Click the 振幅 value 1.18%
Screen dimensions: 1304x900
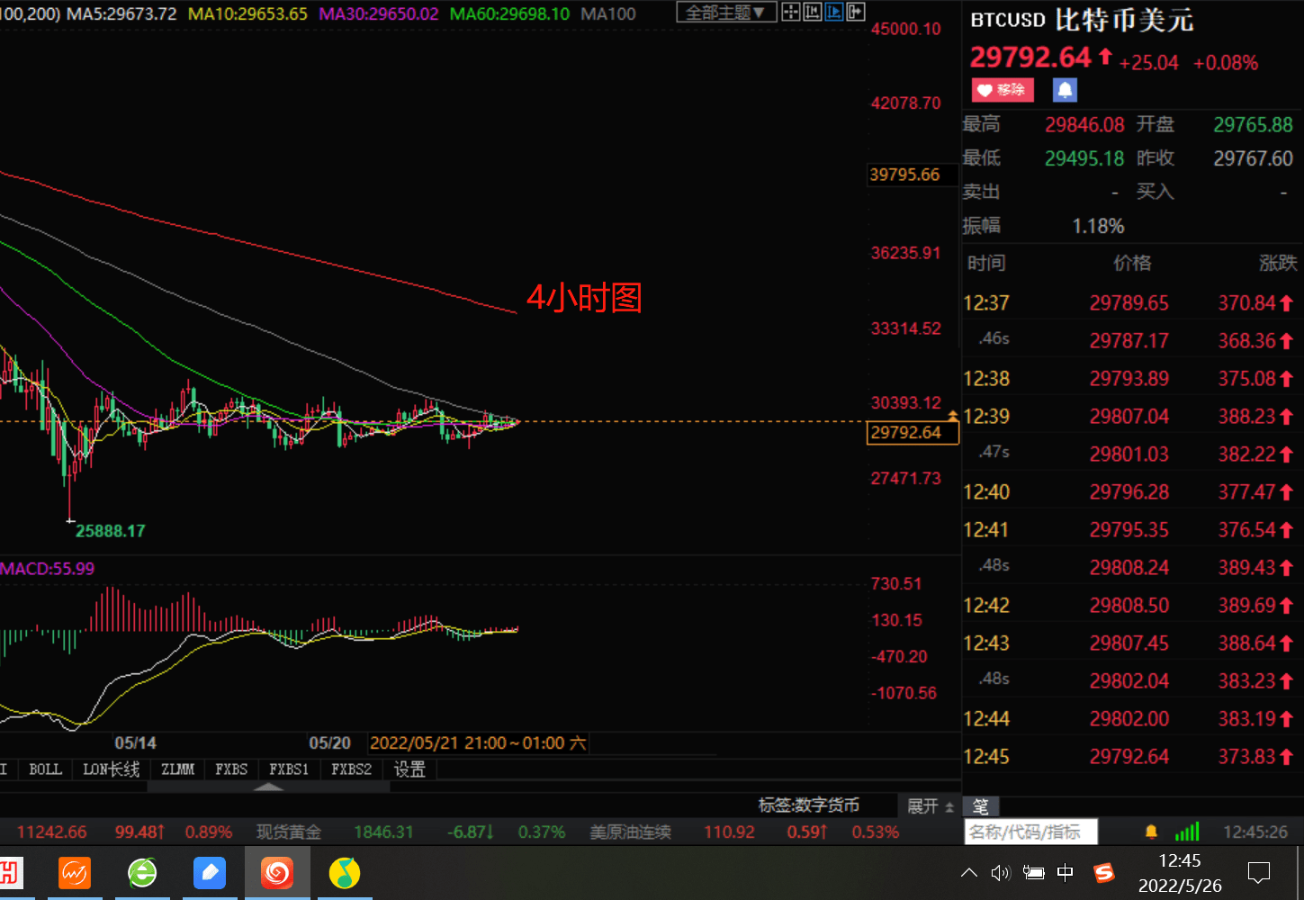point(1098,226)
